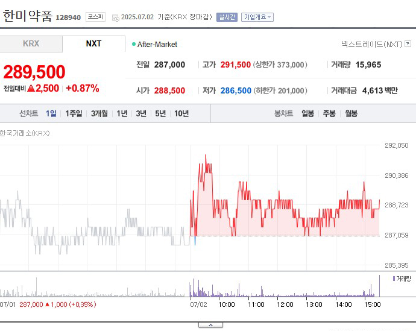
Task: Click the red up-triangle price change icon
Action: 31,88
